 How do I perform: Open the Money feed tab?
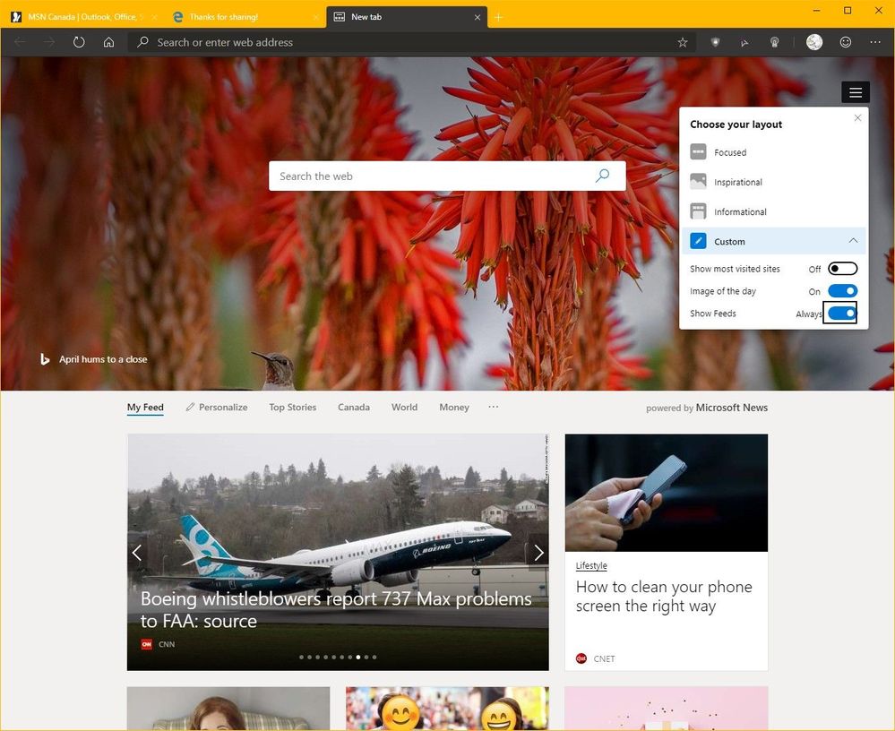pos(454,407)
